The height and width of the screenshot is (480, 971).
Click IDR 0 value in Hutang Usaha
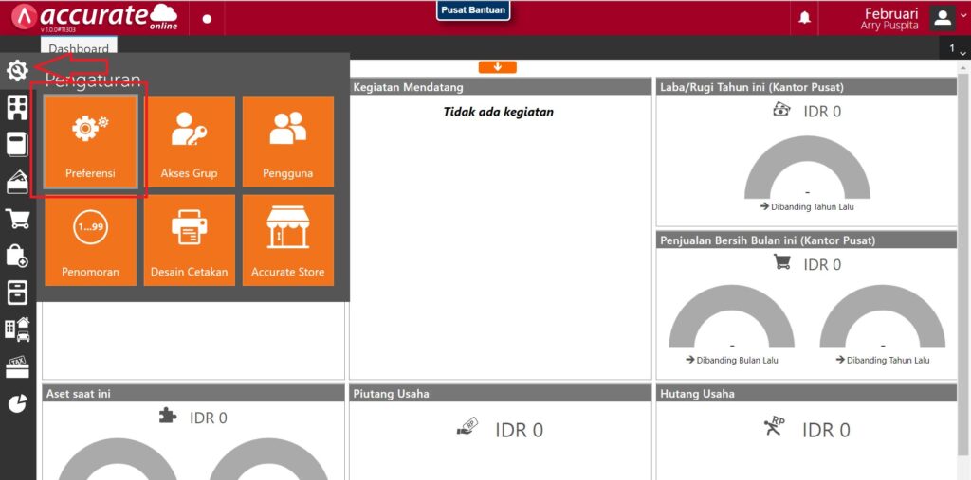click(826, 429)
